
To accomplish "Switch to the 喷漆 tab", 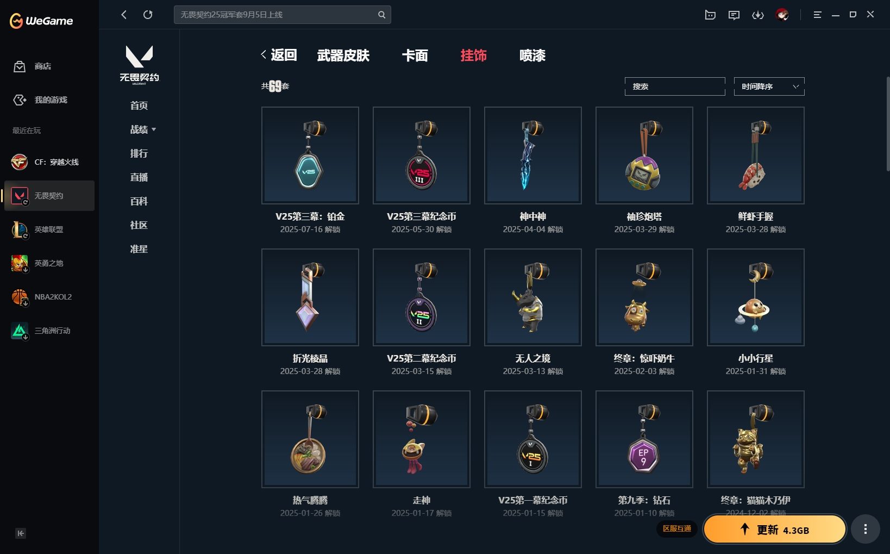I will 532,55.
